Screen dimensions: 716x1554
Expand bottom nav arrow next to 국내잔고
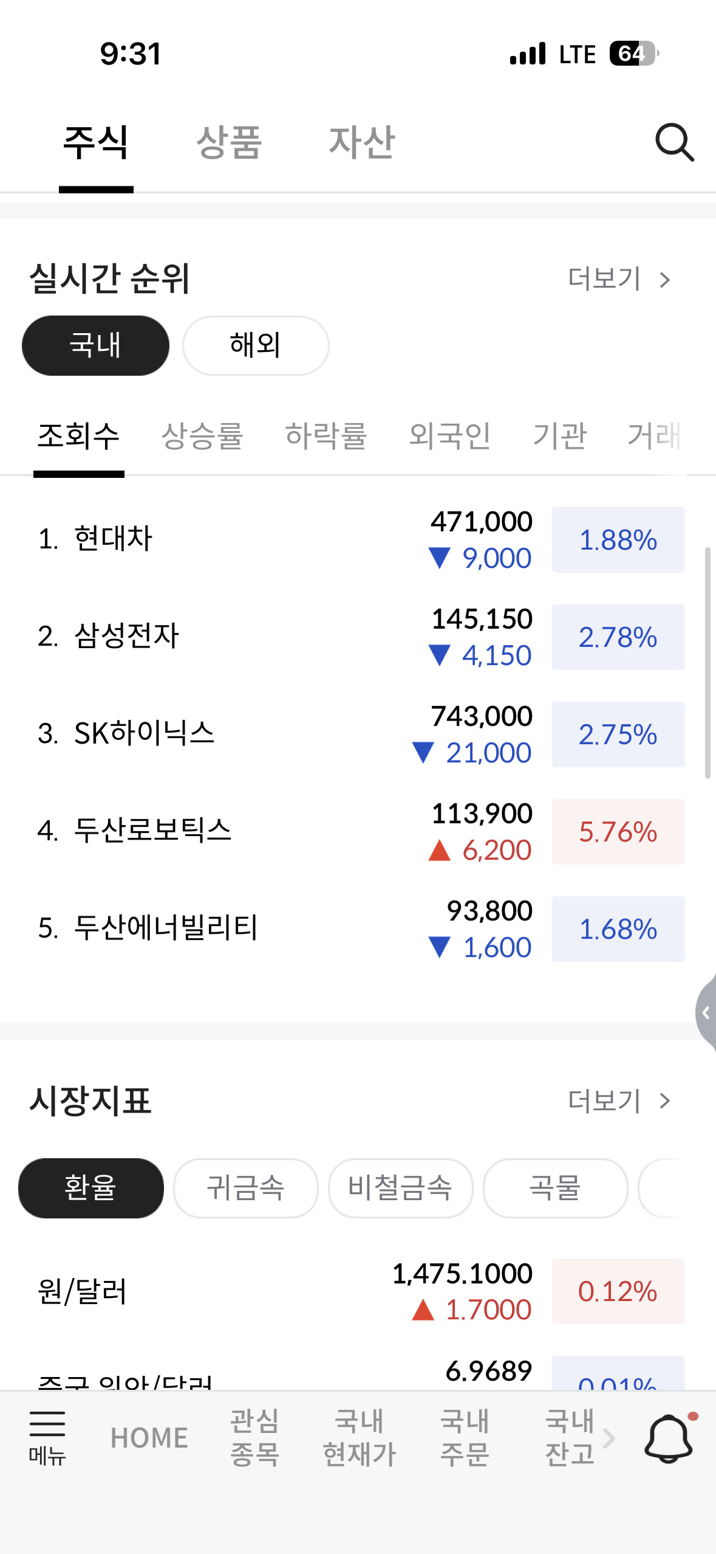[609, 1438]
